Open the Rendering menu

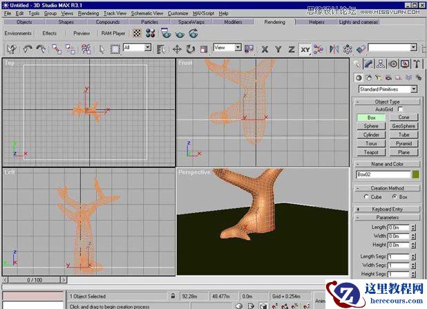[x=88, y=13]
